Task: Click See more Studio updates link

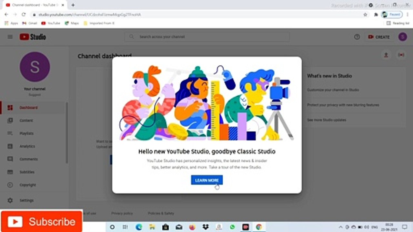Action: [x=327, y=120]
